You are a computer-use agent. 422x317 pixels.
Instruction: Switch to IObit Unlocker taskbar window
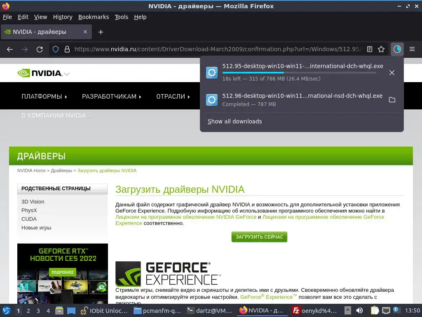[x=104, y=311]
